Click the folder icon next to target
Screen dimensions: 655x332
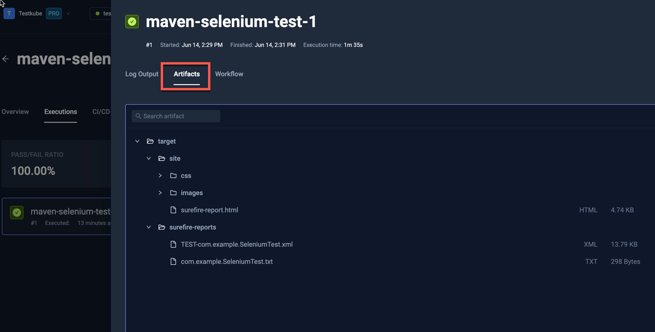(150, 141)
